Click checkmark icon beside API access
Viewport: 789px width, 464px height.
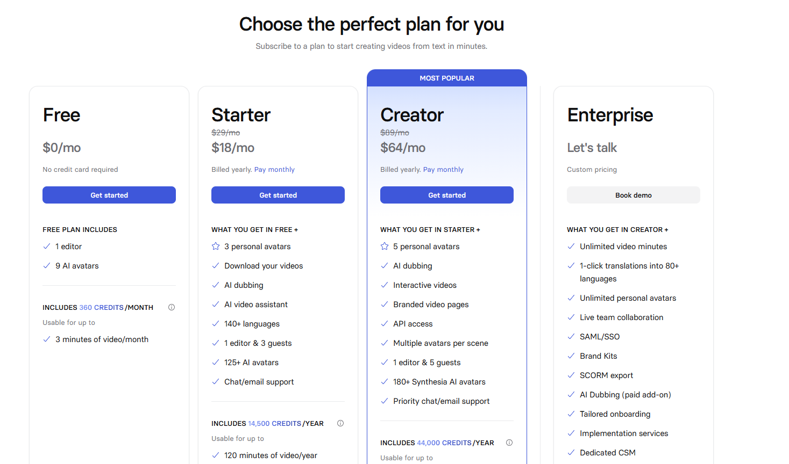pos(385,324)
